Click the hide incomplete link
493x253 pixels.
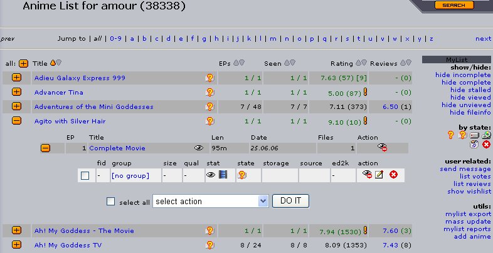[x=463, y=75]
